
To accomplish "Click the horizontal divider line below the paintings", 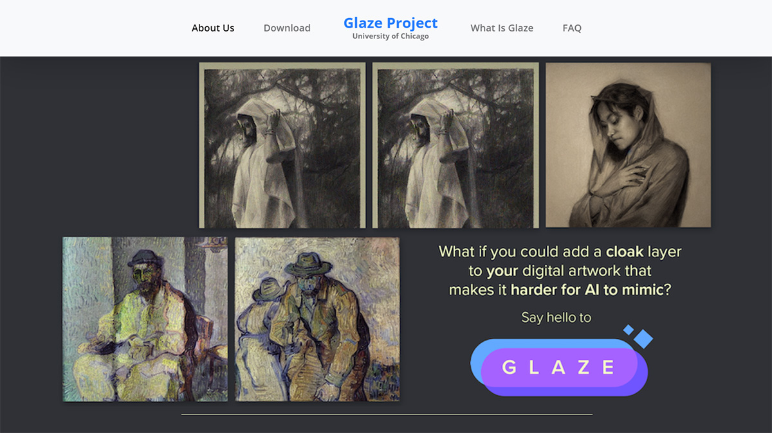I will pyautogui.click(x=386, y=414).
